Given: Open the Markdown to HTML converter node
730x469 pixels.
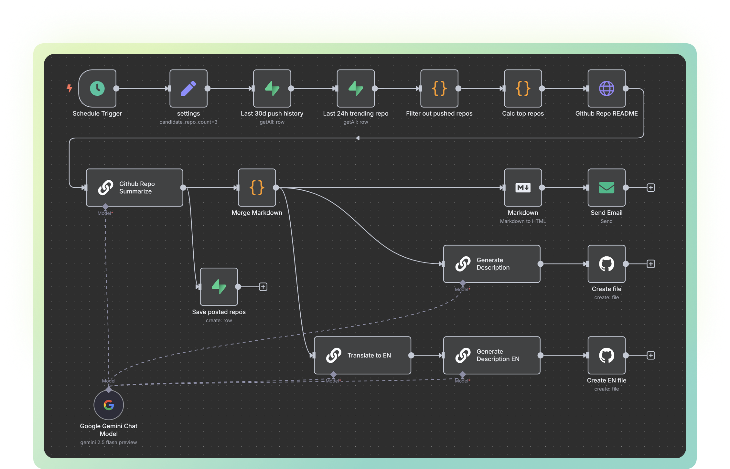Looking at the screenshot, I should pos(523,187).
